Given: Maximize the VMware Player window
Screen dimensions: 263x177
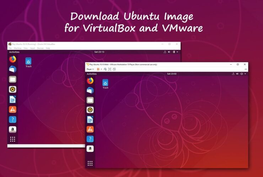Looking at the screenshot, I should [x=238, y=64].
